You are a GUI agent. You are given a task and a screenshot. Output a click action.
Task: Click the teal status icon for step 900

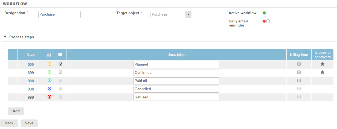50,80
